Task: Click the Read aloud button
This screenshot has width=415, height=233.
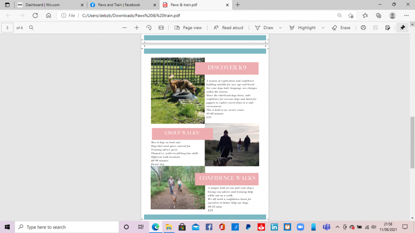Action: [x=228, y=28]
